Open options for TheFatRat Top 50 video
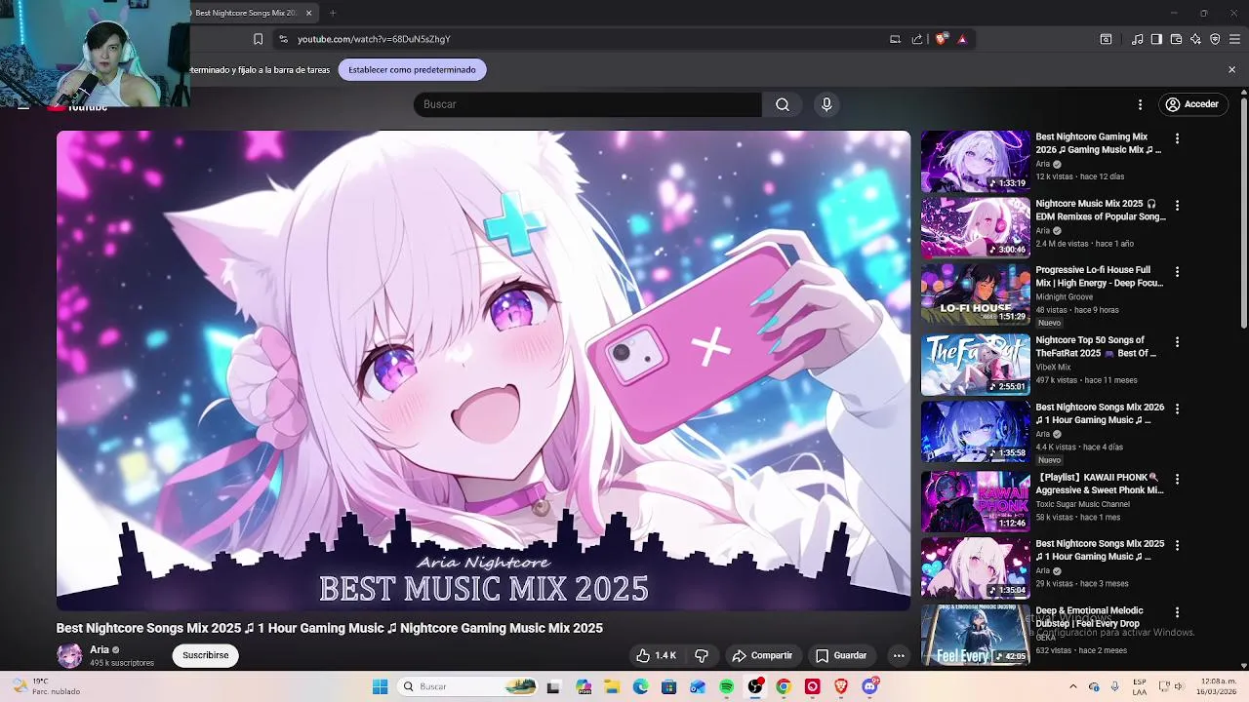 [1177, 342]
